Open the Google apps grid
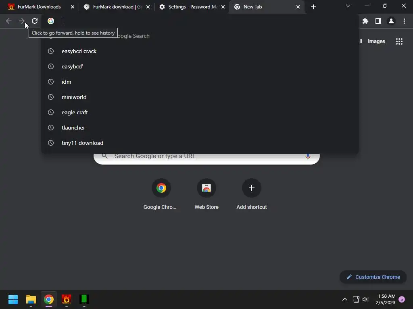The image size is (413, 309). [x=399, y=41]
